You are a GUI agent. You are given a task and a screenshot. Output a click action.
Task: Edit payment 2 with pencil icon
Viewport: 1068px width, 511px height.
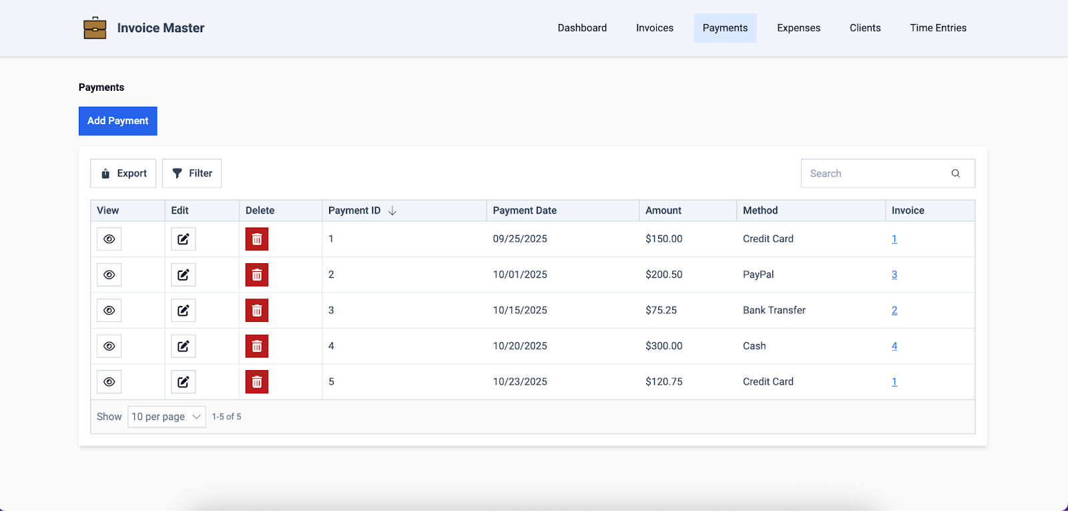[x=183, y=275]
